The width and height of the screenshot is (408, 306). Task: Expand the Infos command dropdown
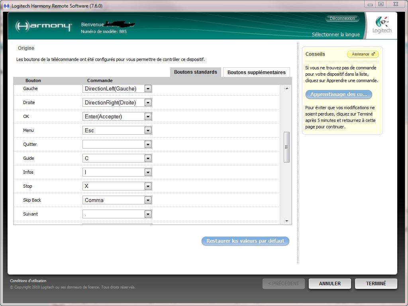(148, 172)
